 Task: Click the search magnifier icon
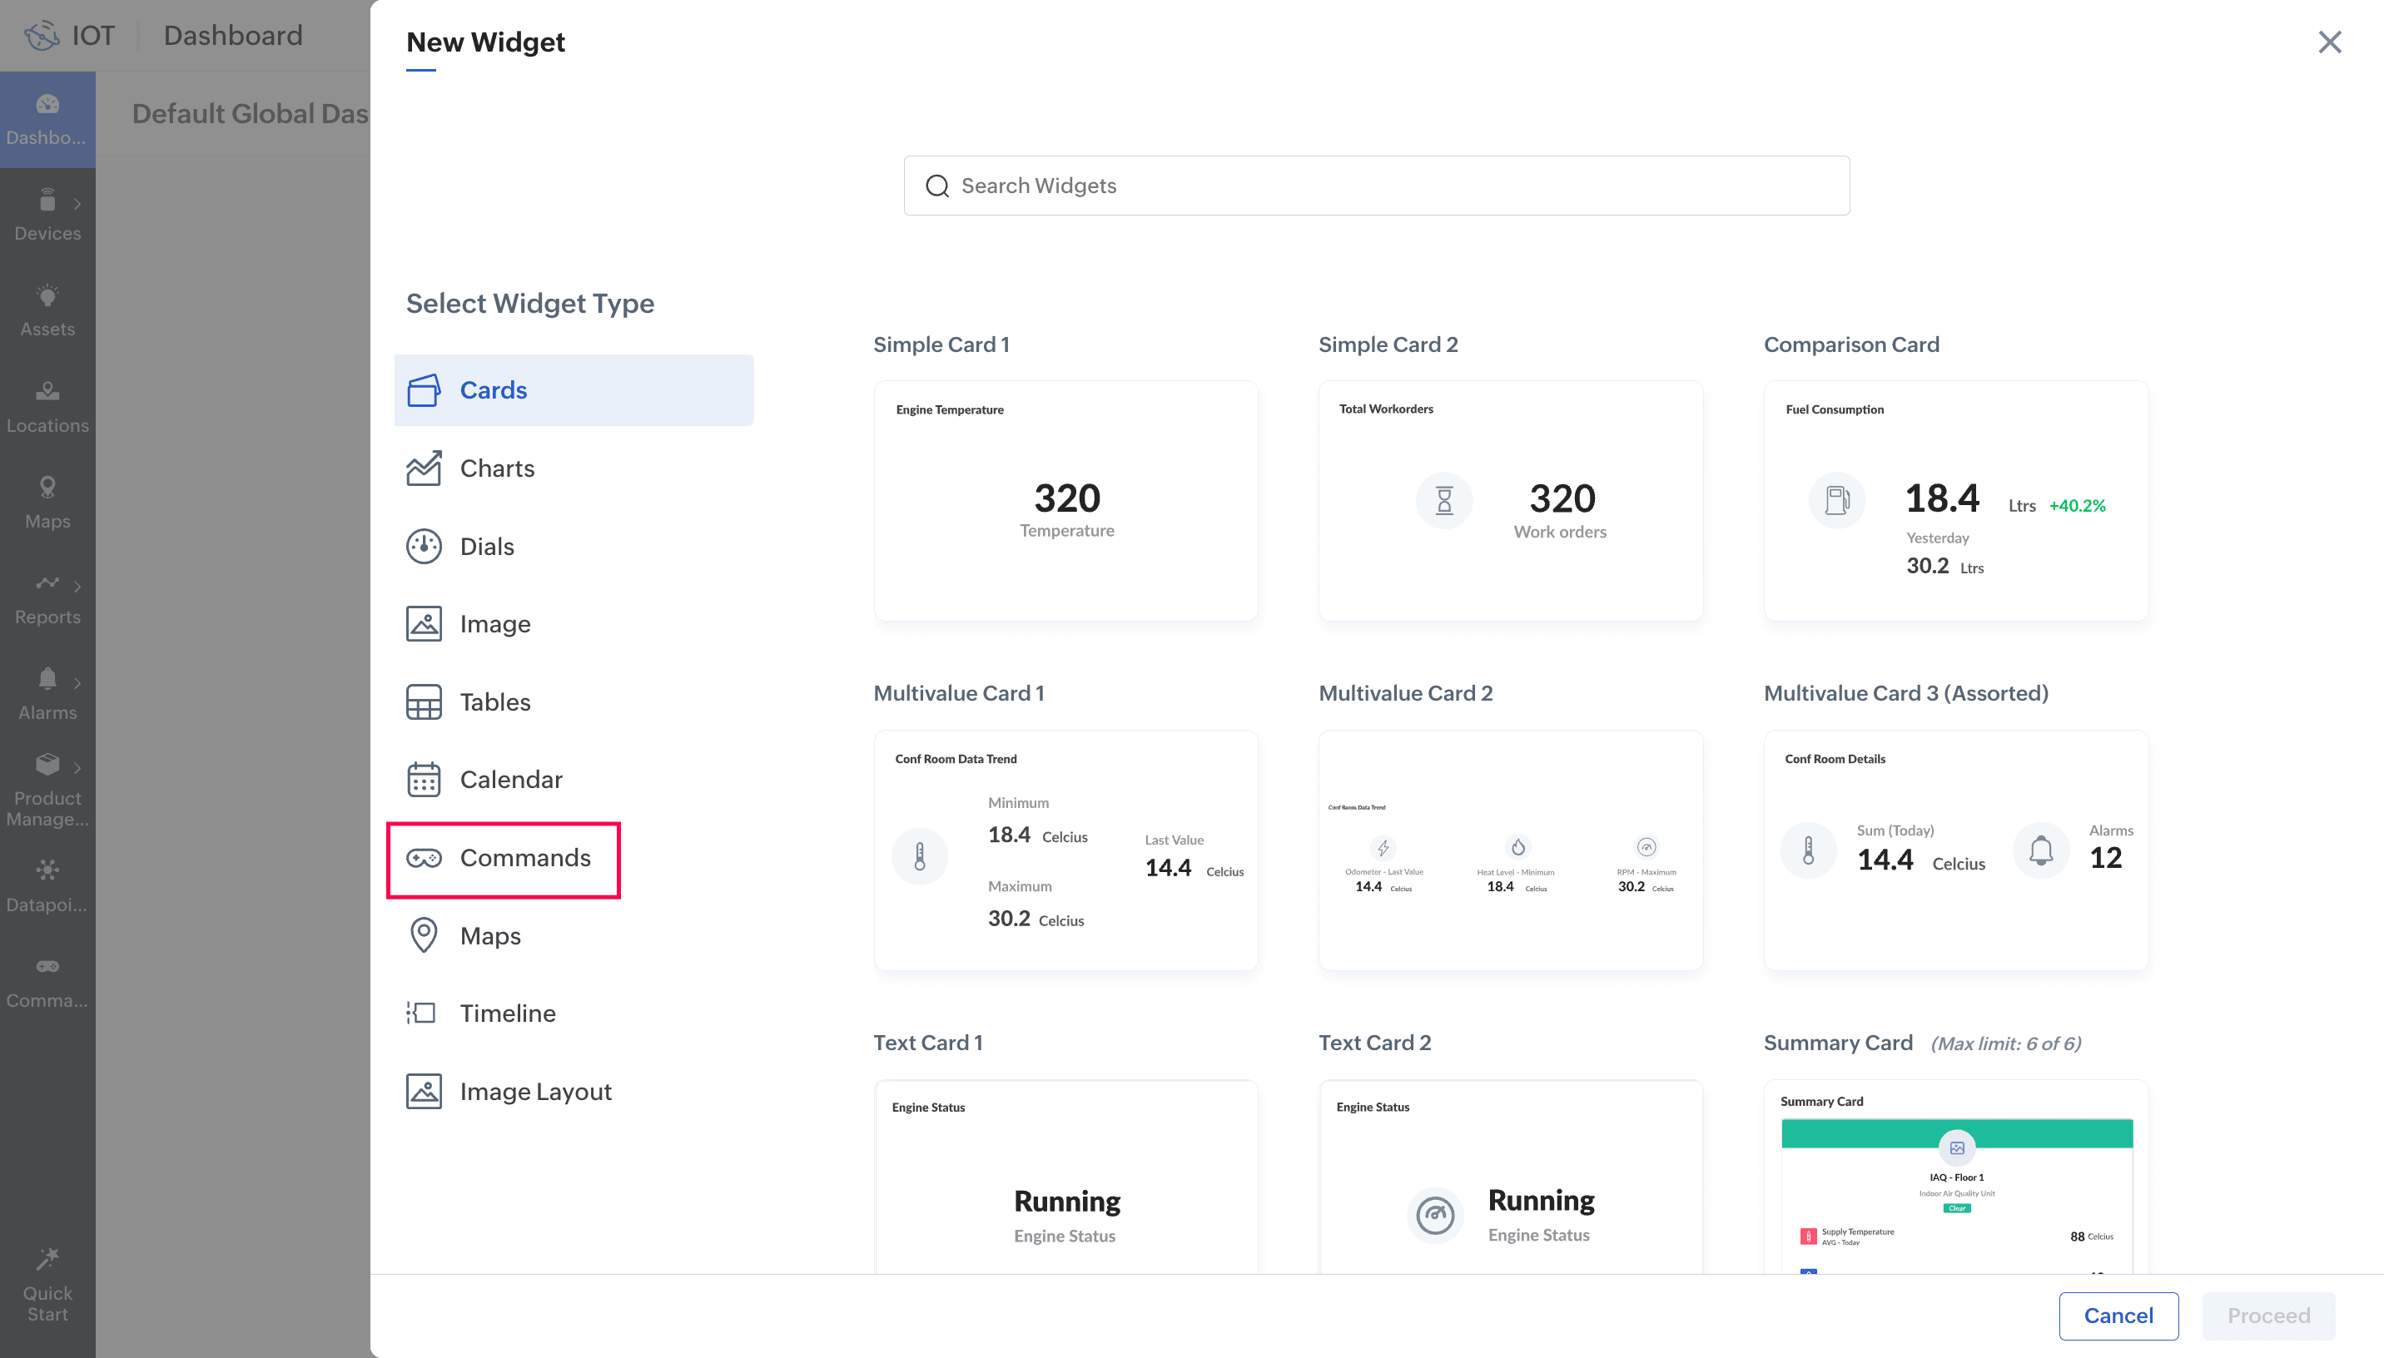936,186
